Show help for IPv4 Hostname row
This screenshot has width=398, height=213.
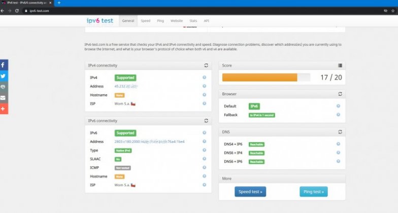point(204,94)
